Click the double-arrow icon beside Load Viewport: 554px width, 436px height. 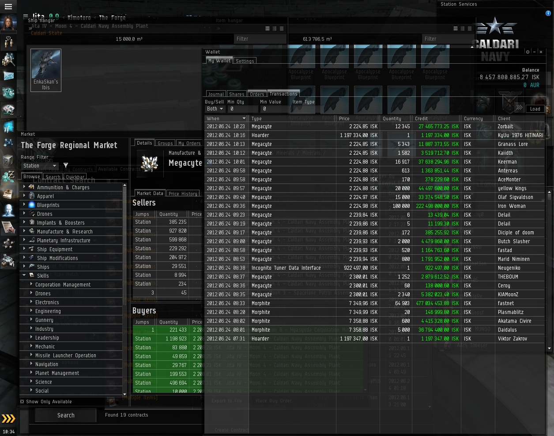519,107
